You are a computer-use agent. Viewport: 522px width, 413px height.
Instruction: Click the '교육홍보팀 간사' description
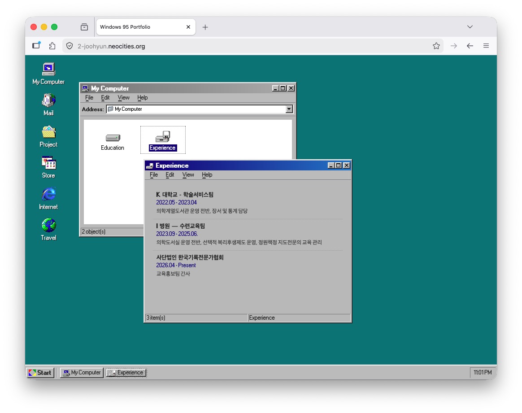click(173, 274)
